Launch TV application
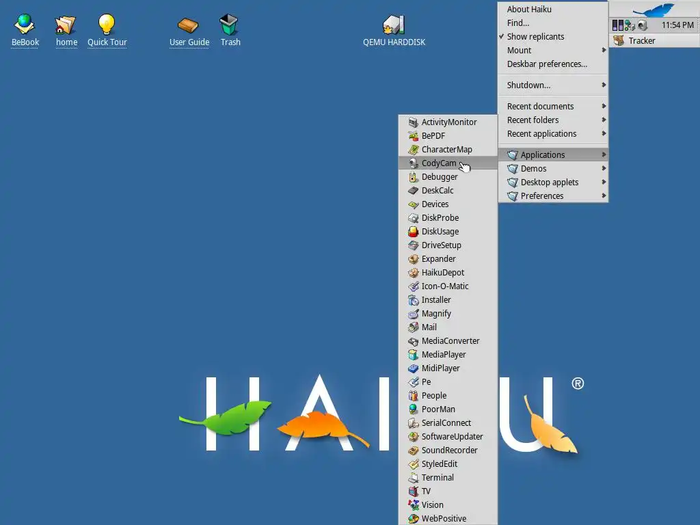Image resolution: width=700 pixels, height=525 pixels. click(x=448, y=491)
